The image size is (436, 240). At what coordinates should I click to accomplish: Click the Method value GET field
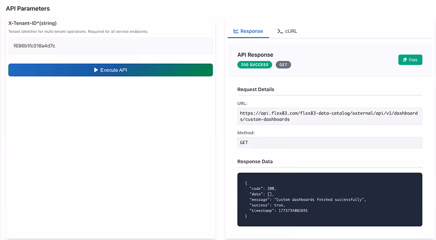[330, 142]
